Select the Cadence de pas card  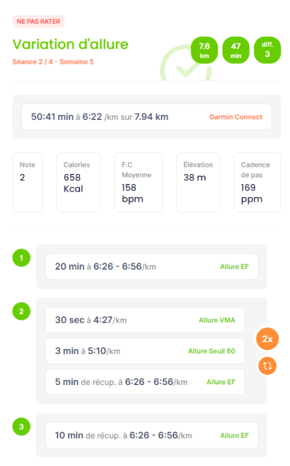[x=257, y=182]
